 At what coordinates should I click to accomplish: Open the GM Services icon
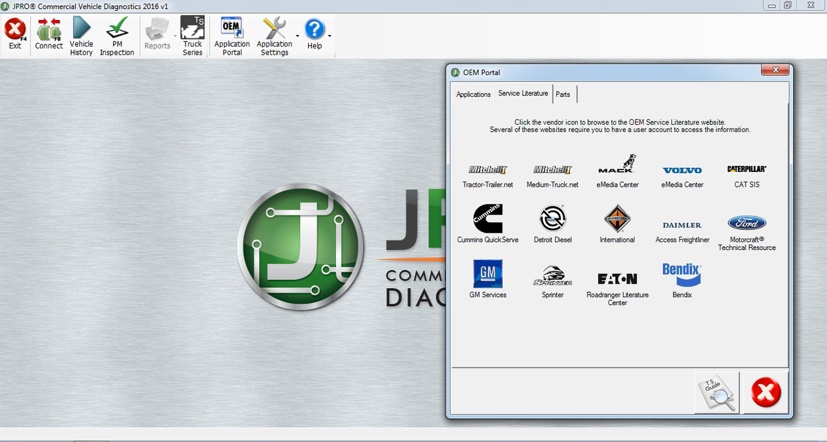click(x=488, y=273)
